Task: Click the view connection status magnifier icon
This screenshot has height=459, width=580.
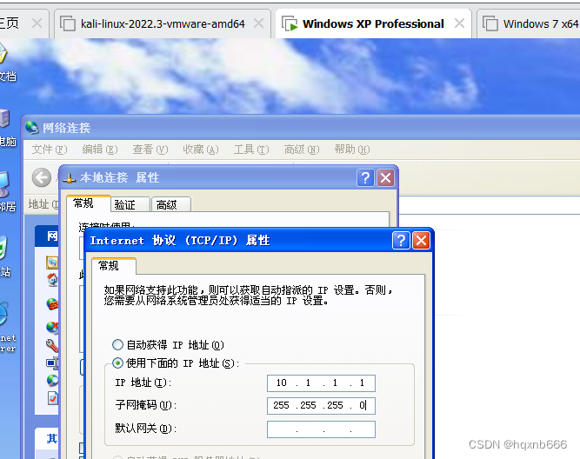Action: pyautogui.click(x=52, y=381)
